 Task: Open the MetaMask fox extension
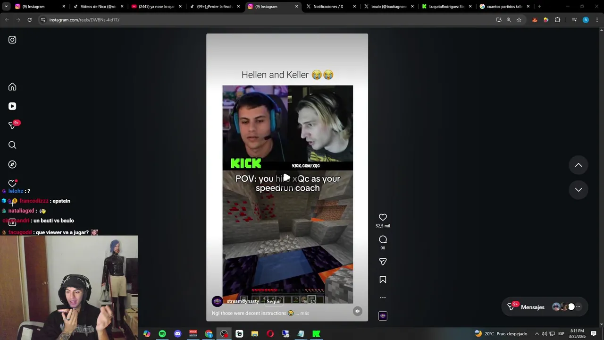535,20
